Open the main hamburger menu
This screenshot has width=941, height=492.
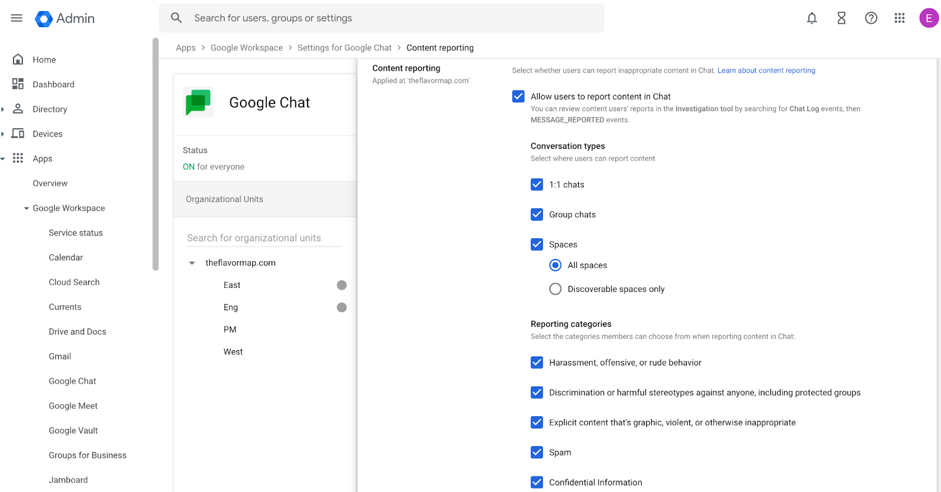16,18
